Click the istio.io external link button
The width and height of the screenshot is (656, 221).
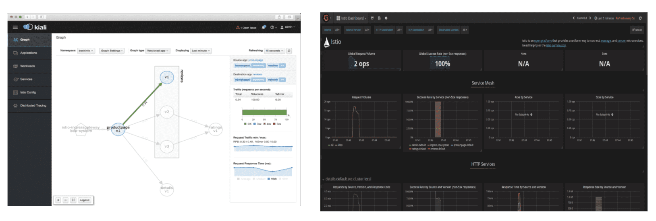click(x=637, y=30)
